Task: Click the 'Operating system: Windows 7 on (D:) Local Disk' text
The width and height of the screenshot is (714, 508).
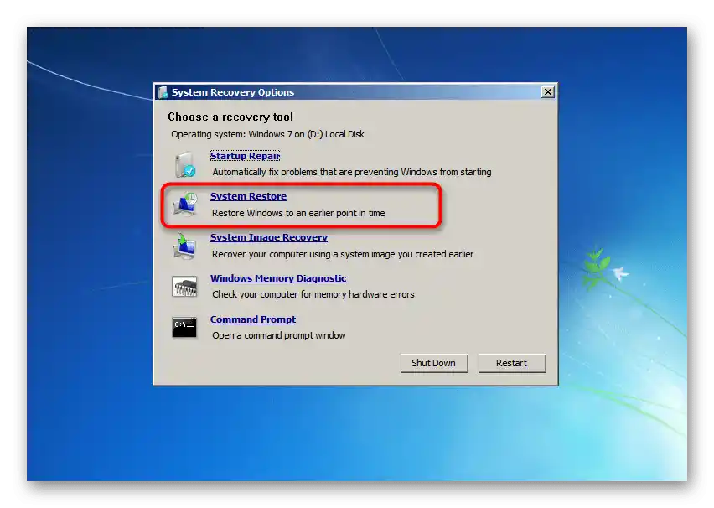Action: pos(268,134)
